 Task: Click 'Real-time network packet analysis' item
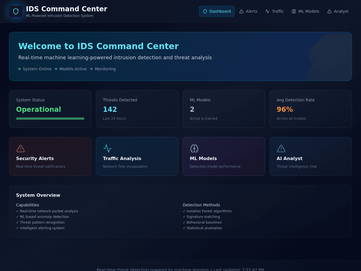pos(47,211)
